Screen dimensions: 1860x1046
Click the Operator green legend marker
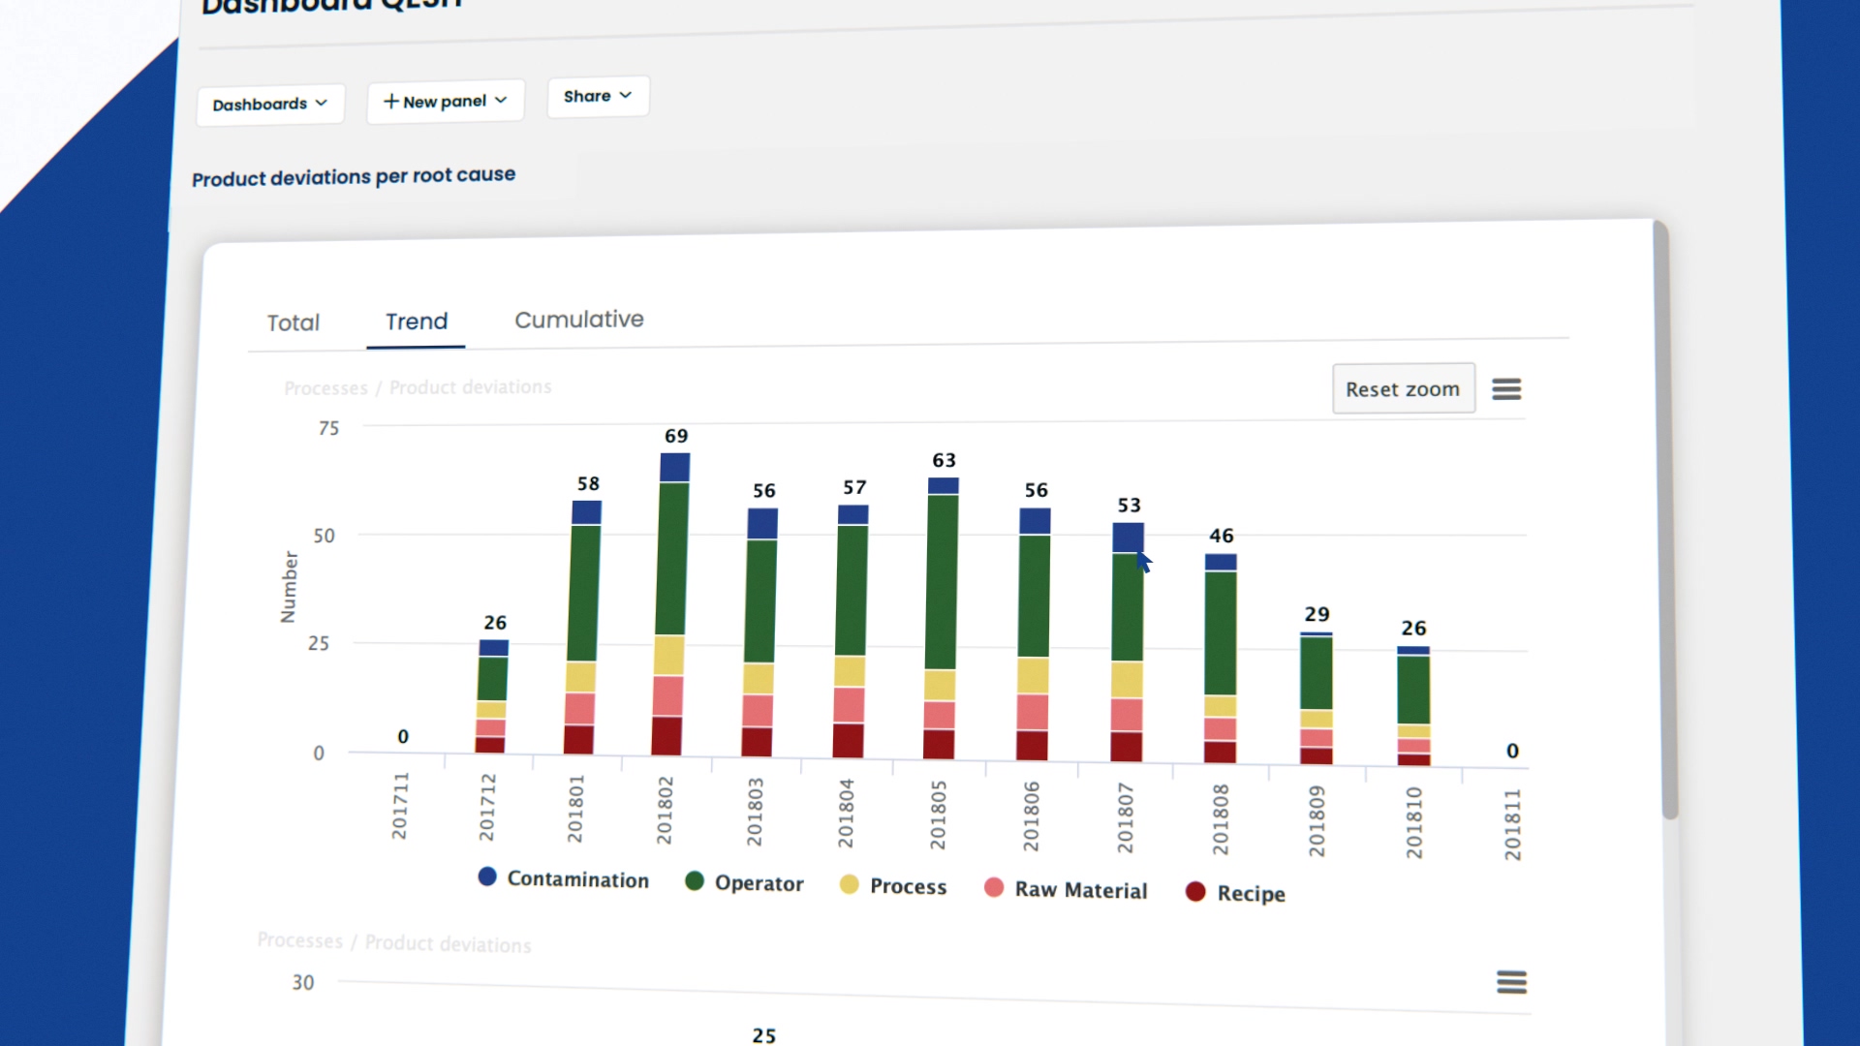[694, 882]
